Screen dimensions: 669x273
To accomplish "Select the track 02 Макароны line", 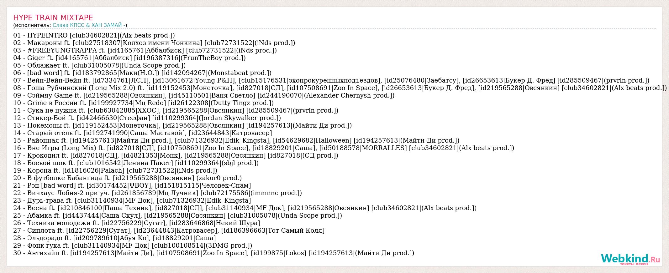I will coord(154,43).
